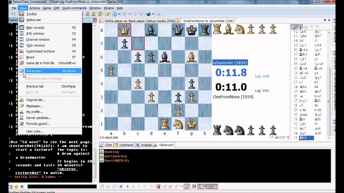The image size is (344, 193).
Task: Select Info window menu entry
Action: pos(50,34)
